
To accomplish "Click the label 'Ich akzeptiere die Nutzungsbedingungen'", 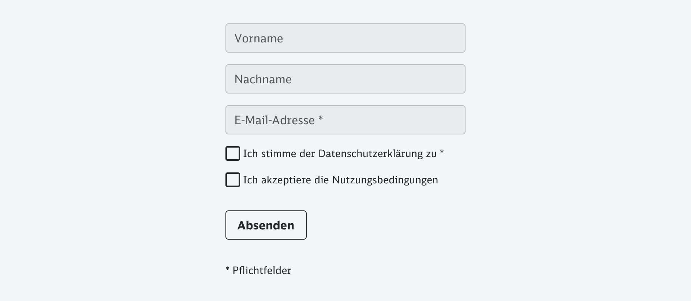I will [340, 180].
